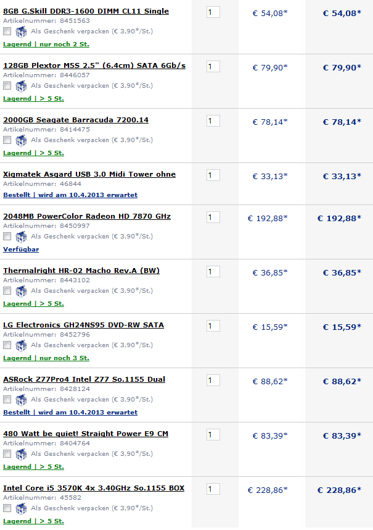The height and width of the screenshot is (530, 373).
Task: Open ASRock Z77Pro4 Intel Z77 product link
Action: click(x=84, y=379)
